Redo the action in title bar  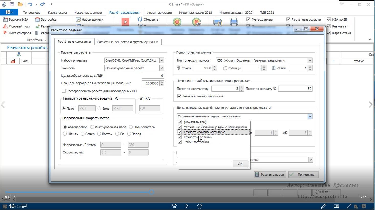pos(42,4)
